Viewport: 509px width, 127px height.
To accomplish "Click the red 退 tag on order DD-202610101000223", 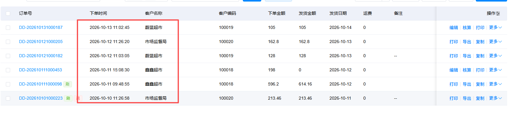I will coord(78,98).
